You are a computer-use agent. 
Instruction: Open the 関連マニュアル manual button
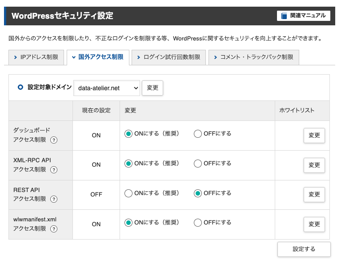point(303,16)
